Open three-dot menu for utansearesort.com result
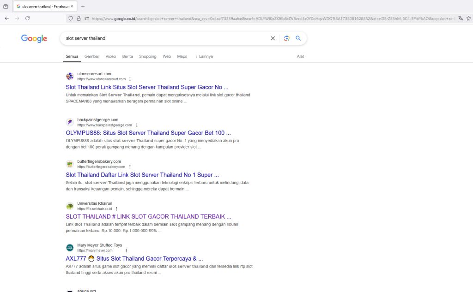This screenshot has height=292, width=473. pyautogui.click(x=130, y=79)
